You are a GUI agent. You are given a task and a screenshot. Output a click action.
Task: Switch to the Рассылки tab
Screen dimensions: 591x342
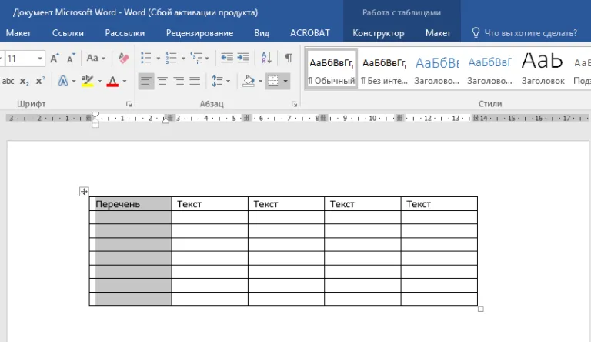coord(125,33)
